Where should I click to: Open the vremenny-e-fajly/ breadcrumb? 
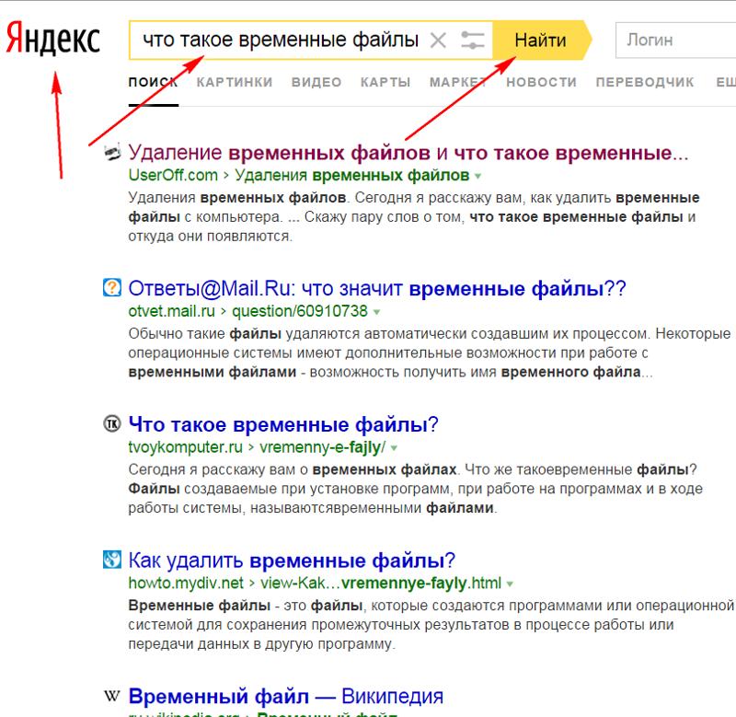tap(323, 447)
